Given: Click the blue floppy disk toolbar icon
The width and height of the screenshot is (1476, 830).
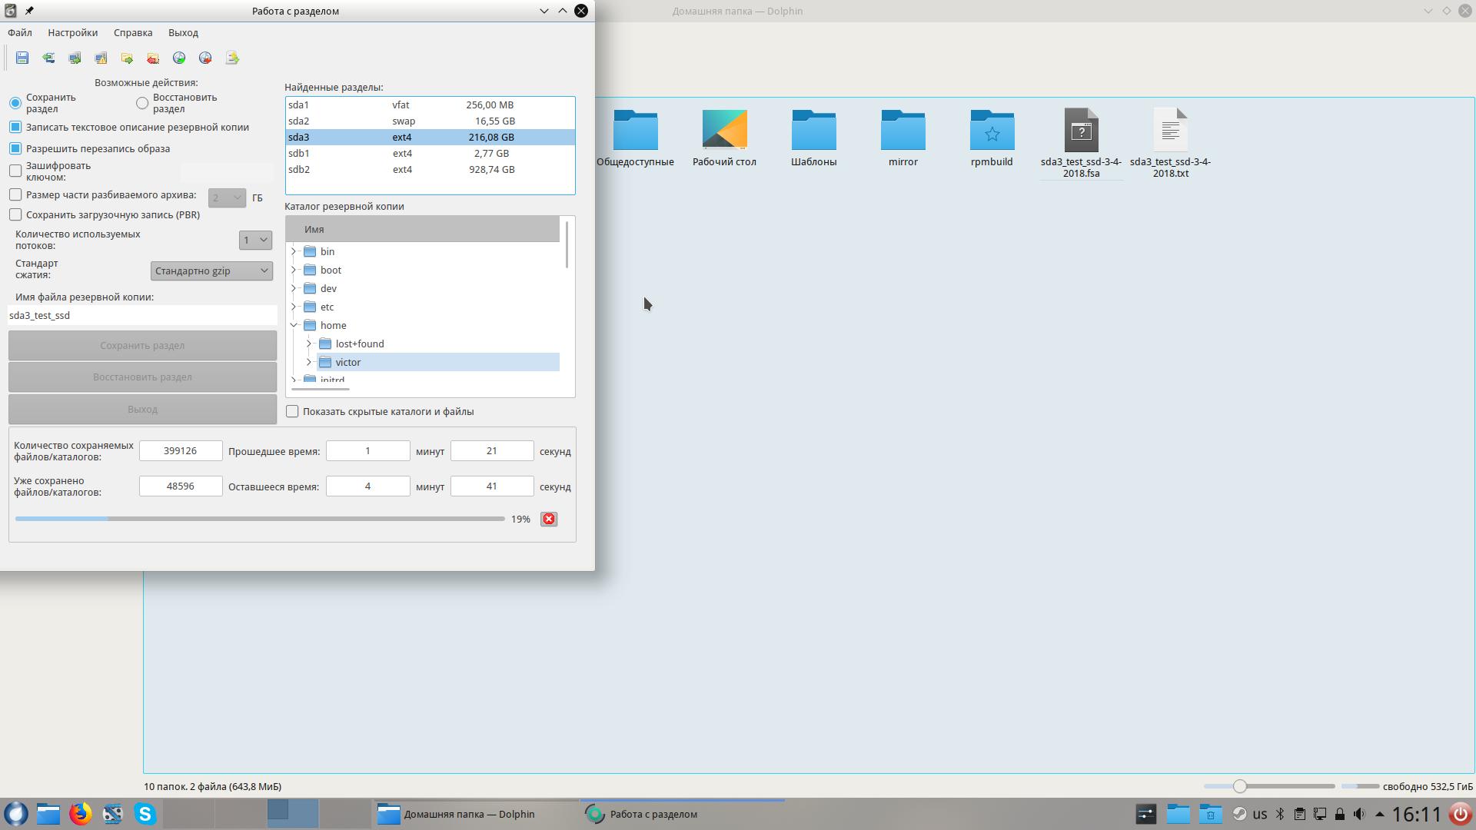Looking at the screenshot, I should pos(22,58).
